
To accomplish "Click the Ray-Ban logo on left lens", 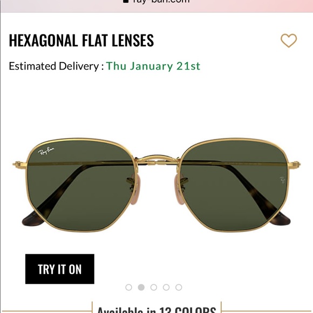I will coord(46,151).
